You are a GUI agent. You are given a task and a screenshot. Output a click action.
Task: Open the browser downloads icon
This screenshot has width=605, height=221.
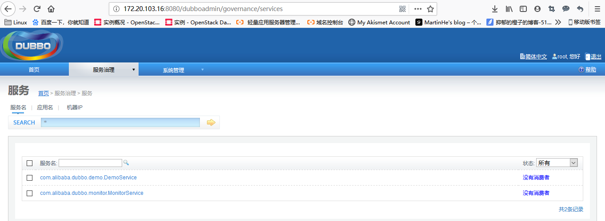(x=495, y=9)
